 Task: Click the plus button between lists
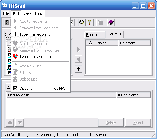click(x=78, y=69)
